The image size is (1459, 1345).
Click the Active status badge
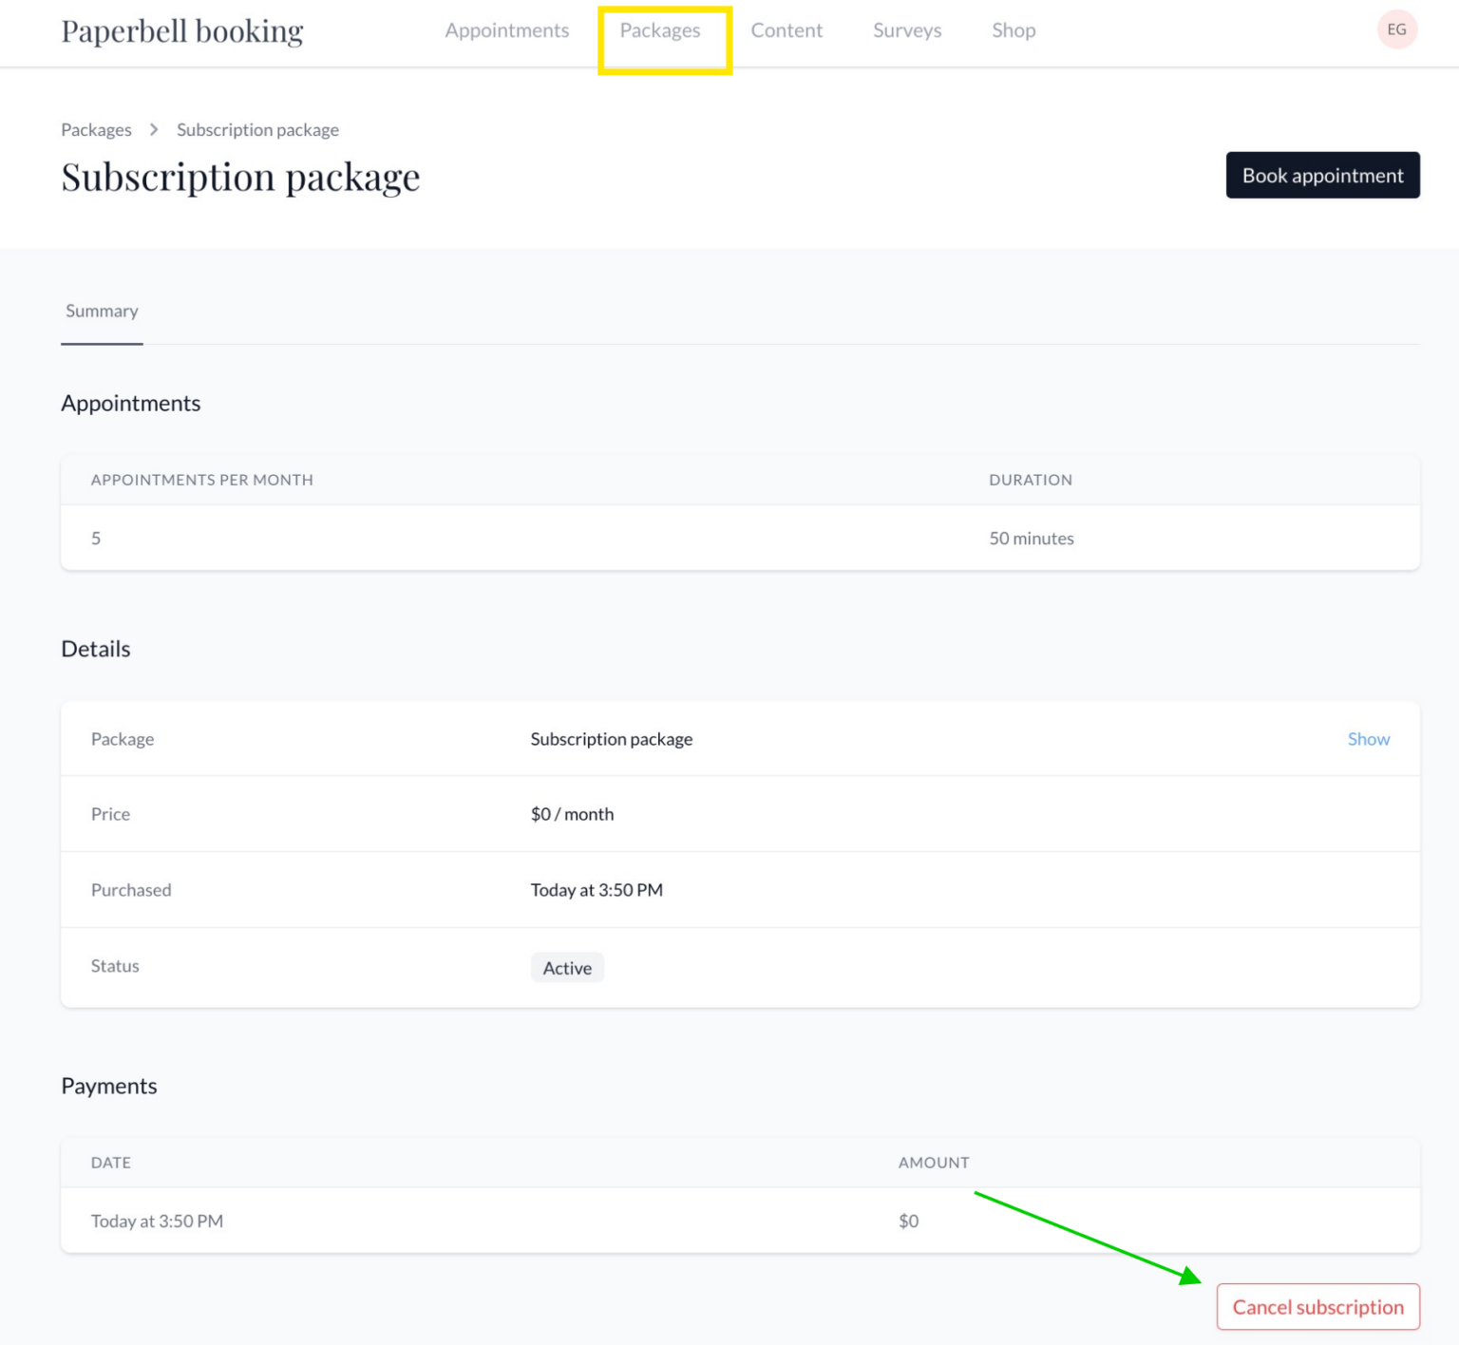pos(567,967)
